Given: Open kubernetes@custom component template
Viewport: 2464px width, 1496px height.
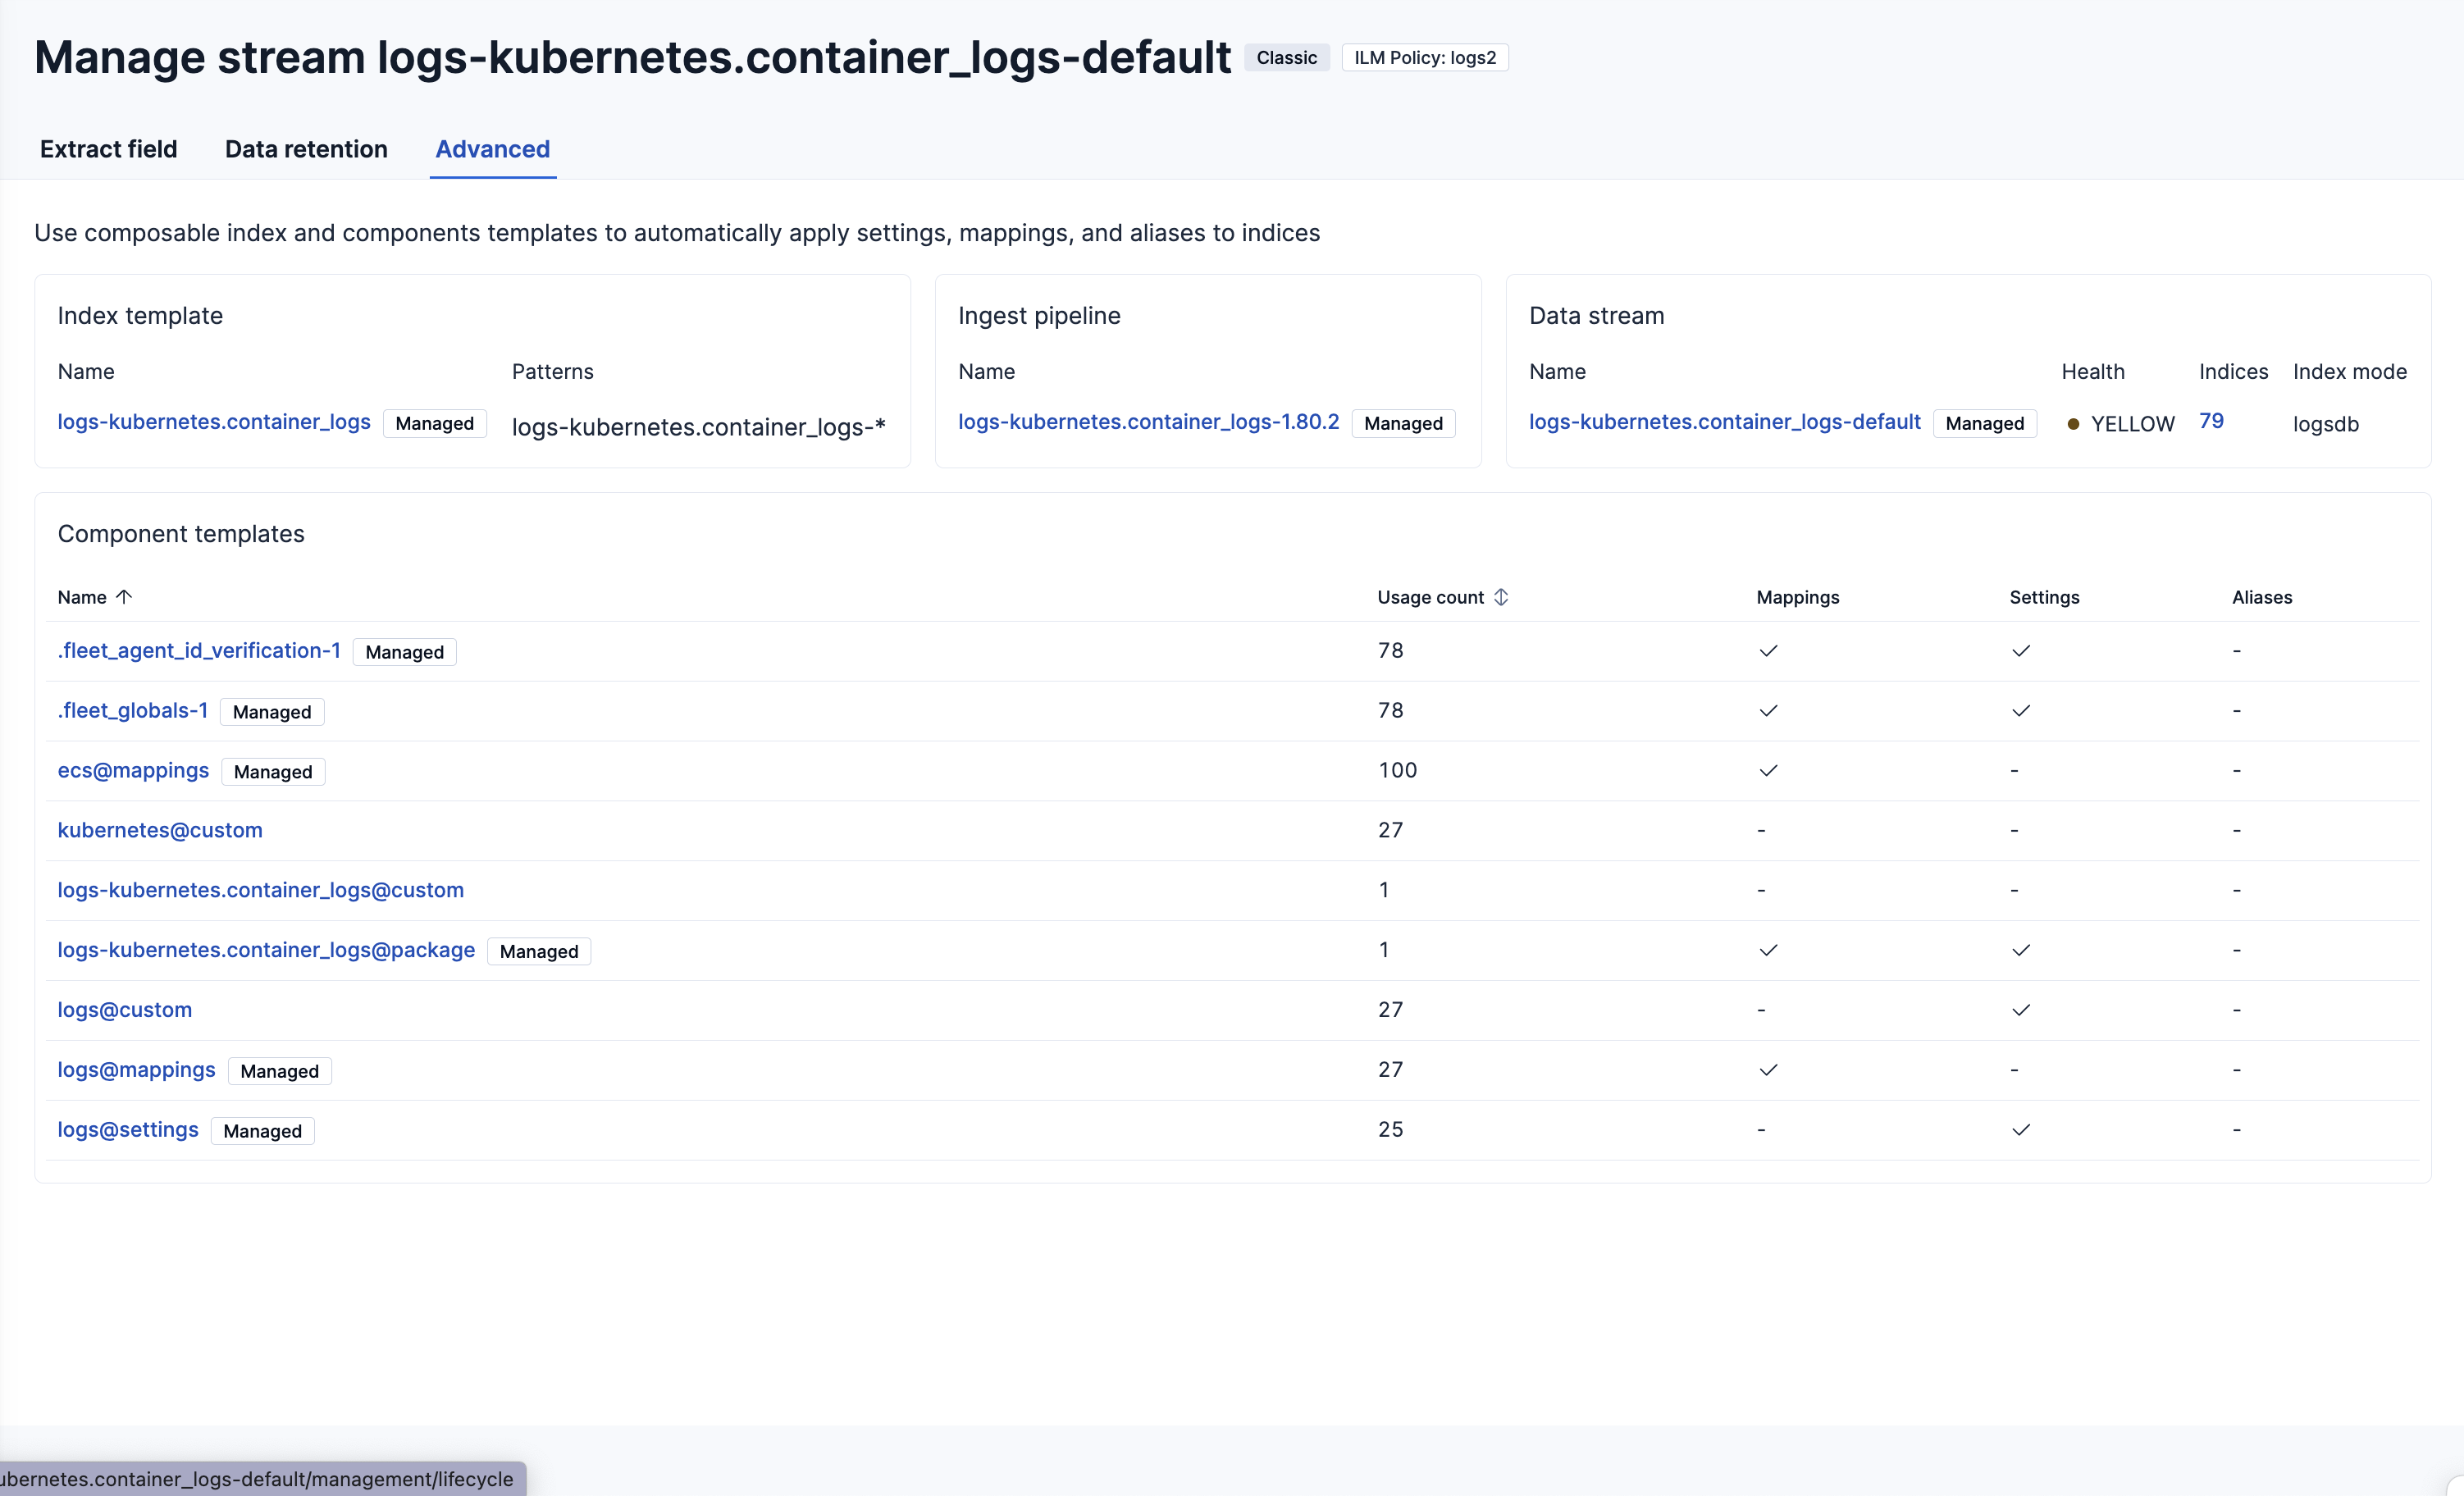Looking at the screenshot, I should point(160,830).
